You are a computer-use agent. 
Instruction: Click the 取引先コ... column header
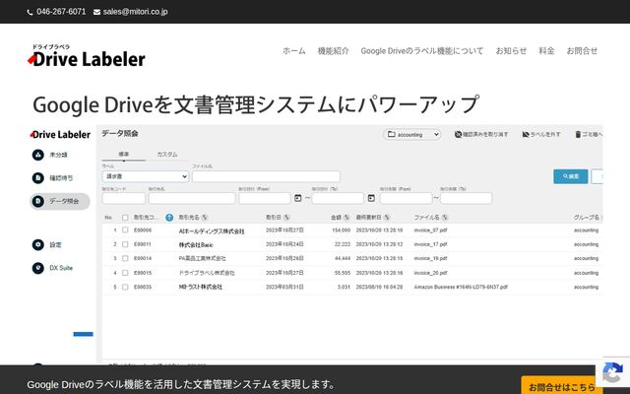tap(146, 218)
